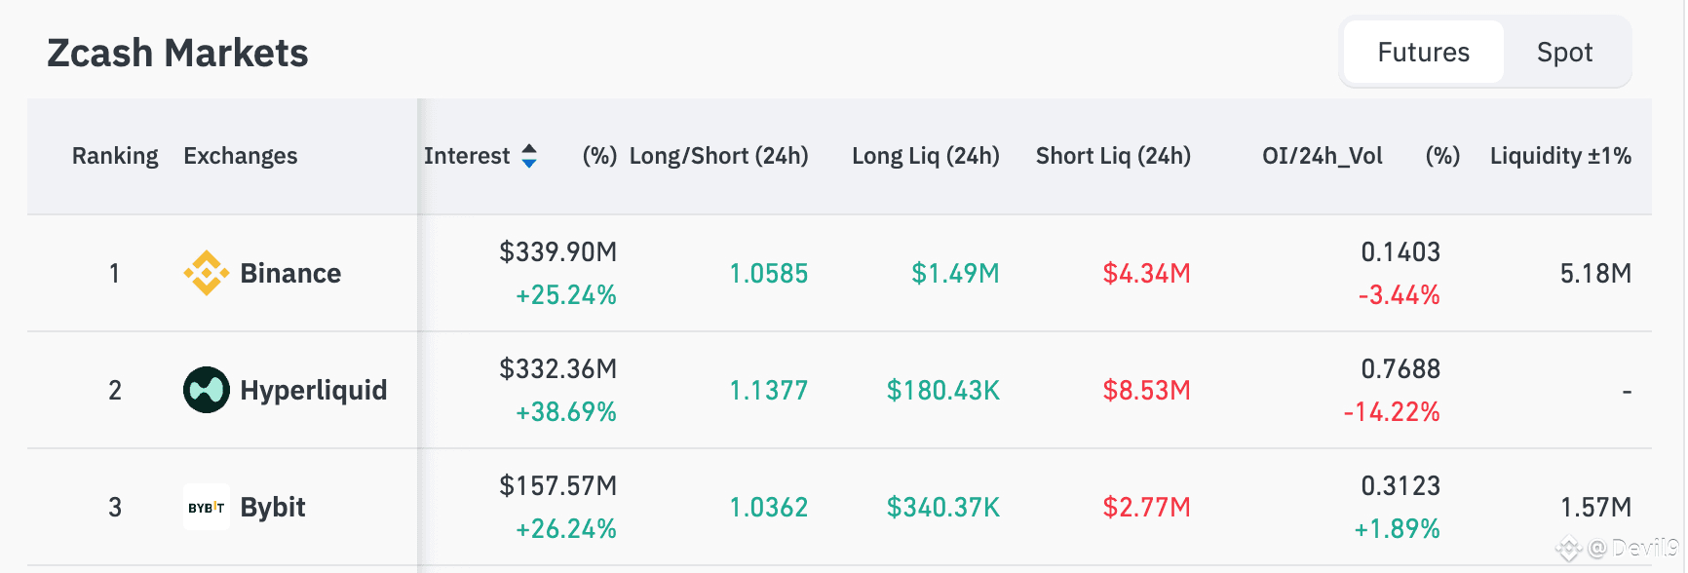Open the Hyperliquid exchange link

click(x=313, y=390)
